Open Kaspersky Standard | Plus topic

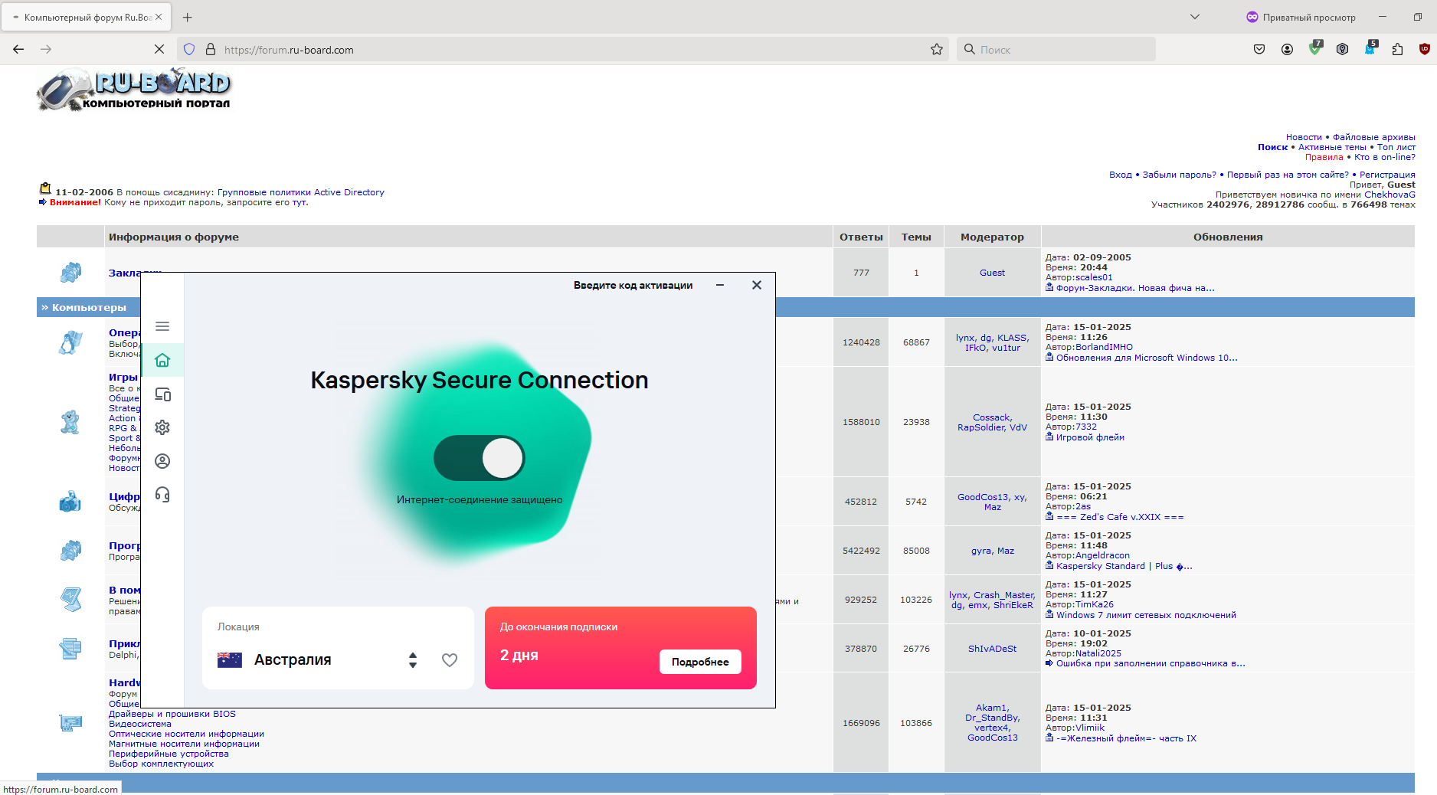[1124, 566]
